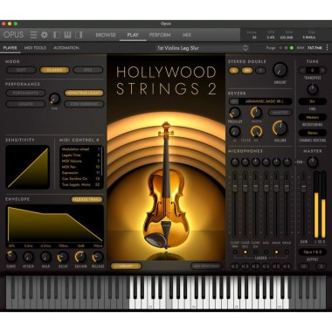Select the Epic mood button
The width and height of the screenshot is (332, 332).
point(88,70)
